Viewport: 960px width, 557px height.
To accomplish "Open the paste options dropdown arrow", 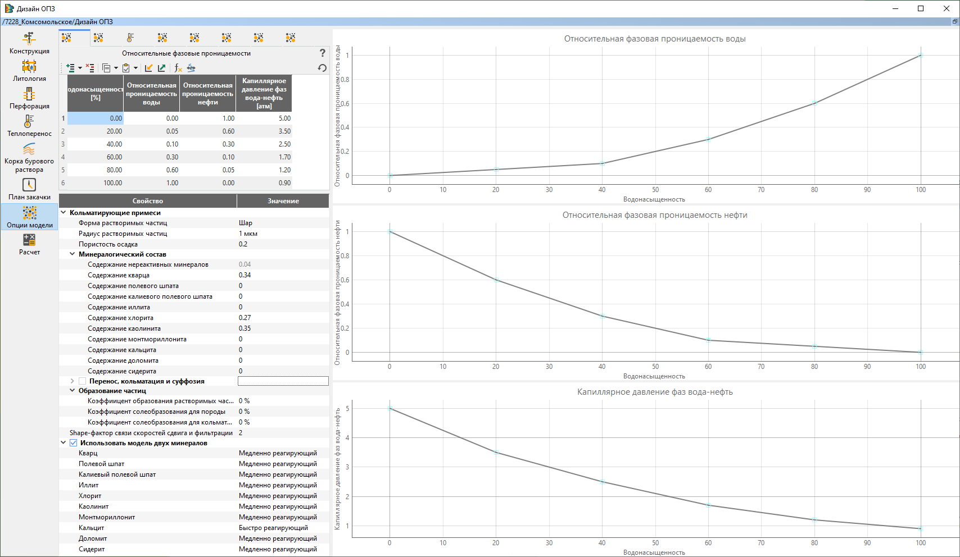I will click(x=135, y=68).
